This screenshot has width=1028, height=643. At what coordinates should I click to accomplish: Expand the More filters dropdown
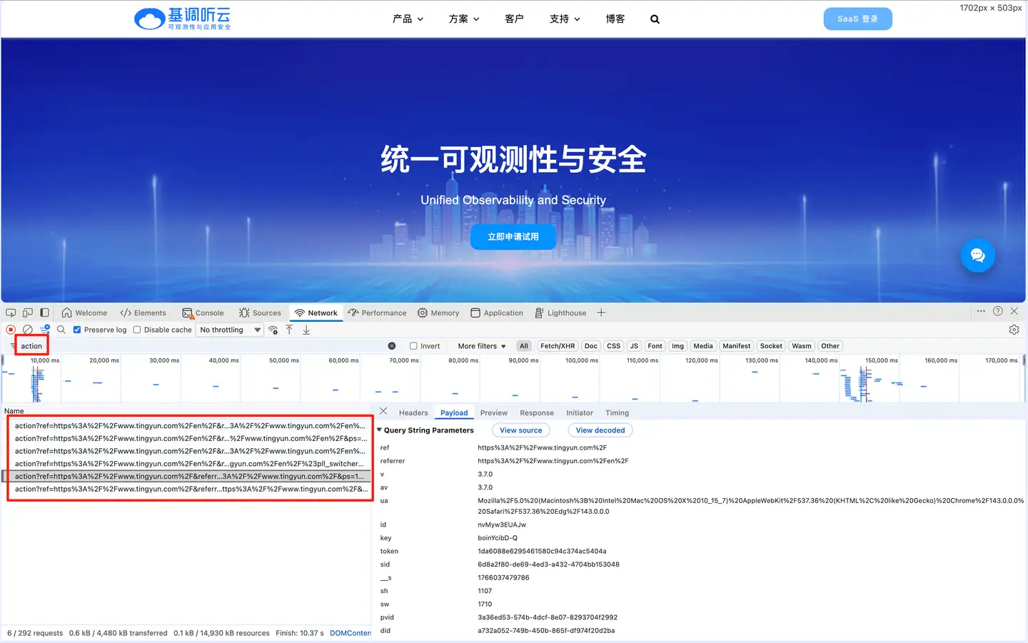click(x=481, y=346)
